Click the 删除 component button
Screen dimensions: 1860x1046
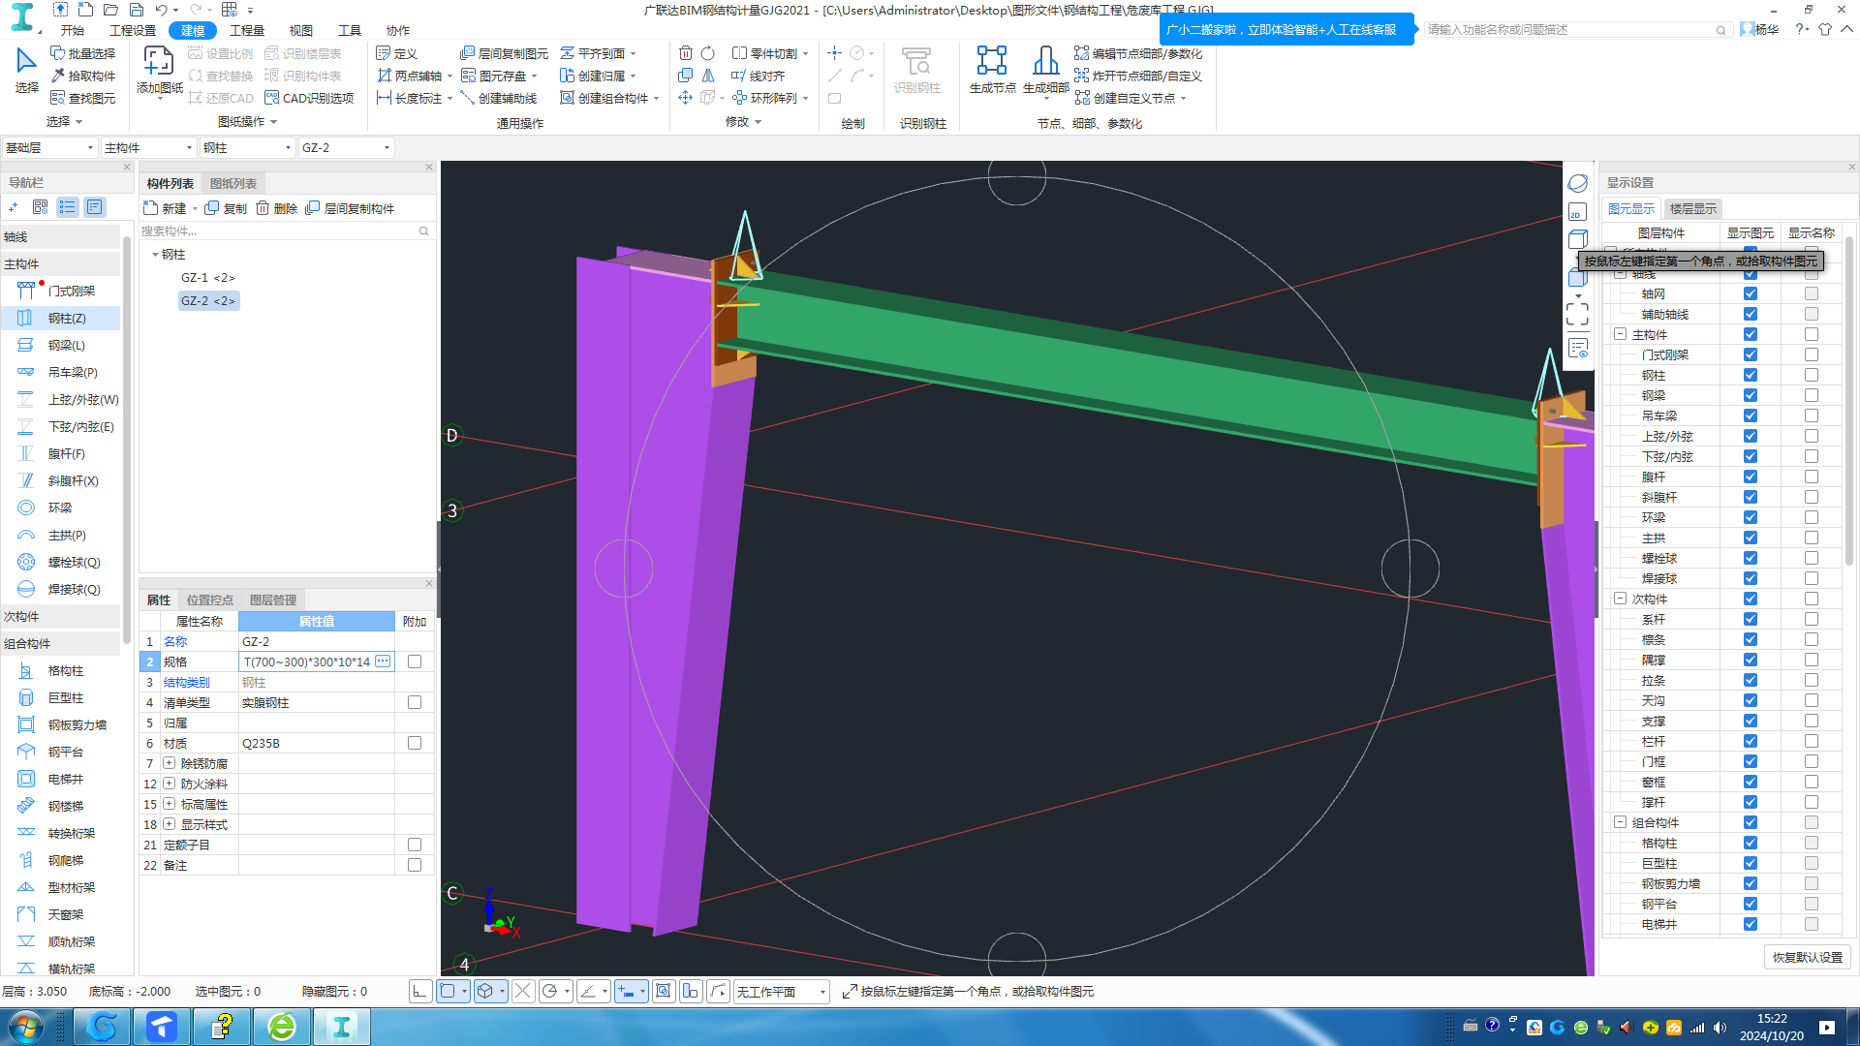point(277,208)
